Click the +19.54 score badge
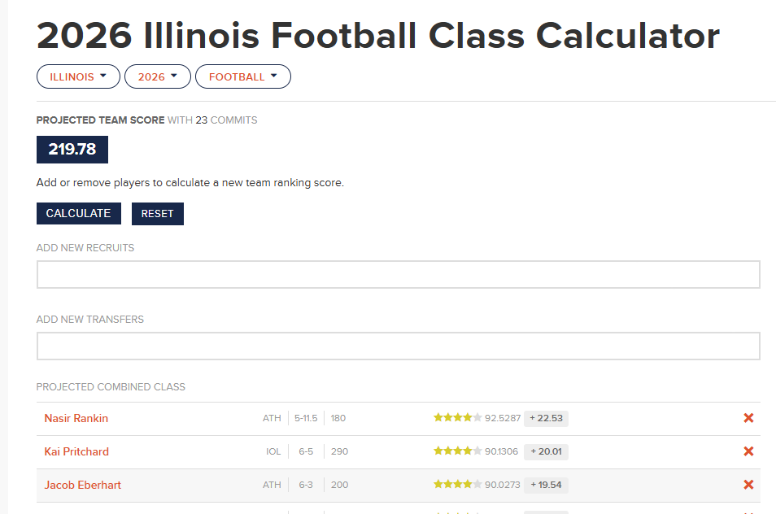The image size is (776, 514). pos(546,485)
